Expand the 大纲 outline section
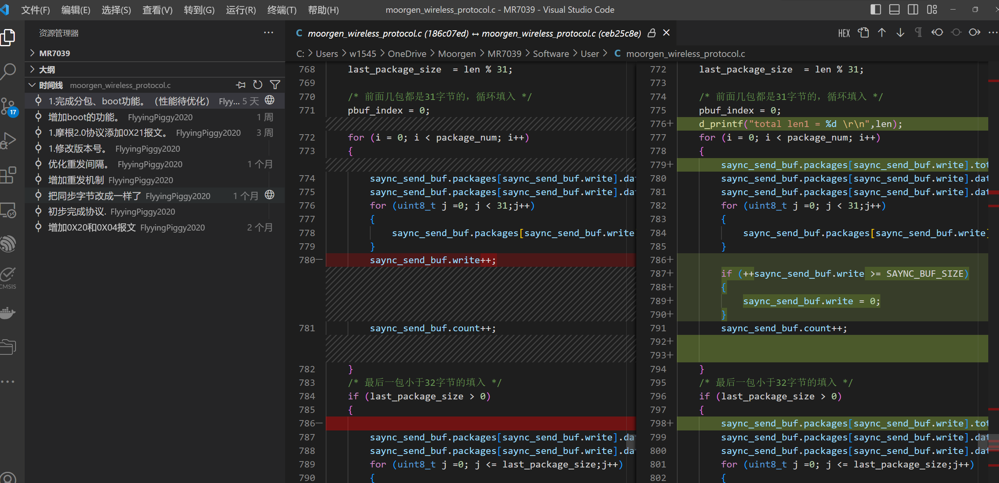This screenshot has height=483, width=999. click(155, 70)
